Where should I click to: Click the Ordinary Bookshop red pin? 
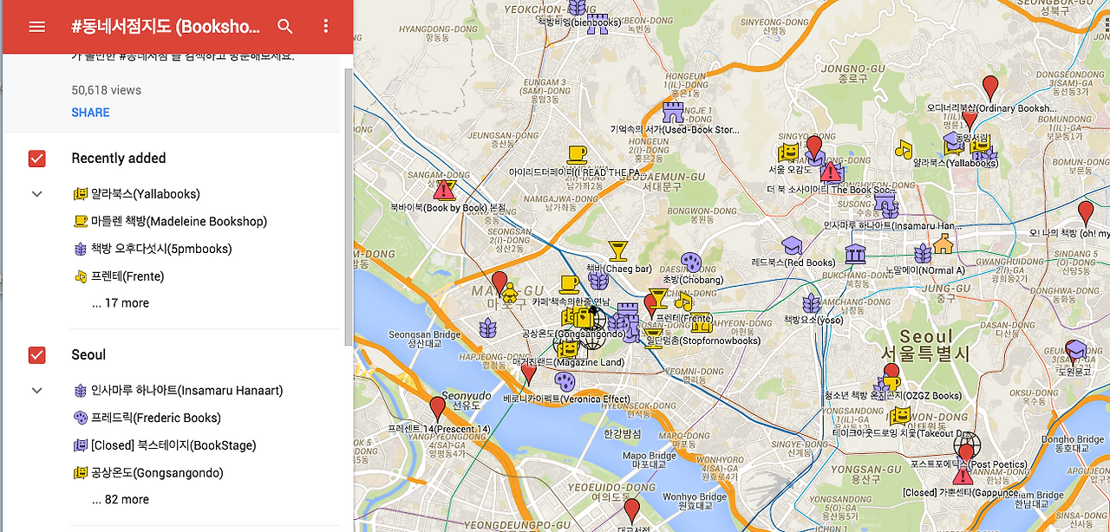click(x=989, y=88)
